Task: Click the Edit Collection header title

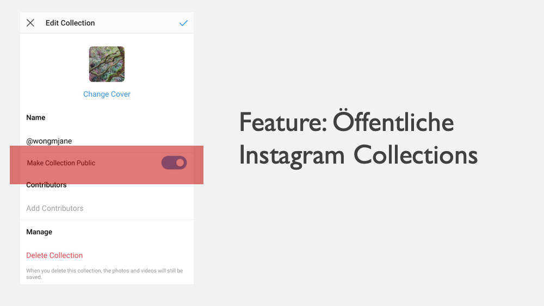Action: [x=70, y=23]
